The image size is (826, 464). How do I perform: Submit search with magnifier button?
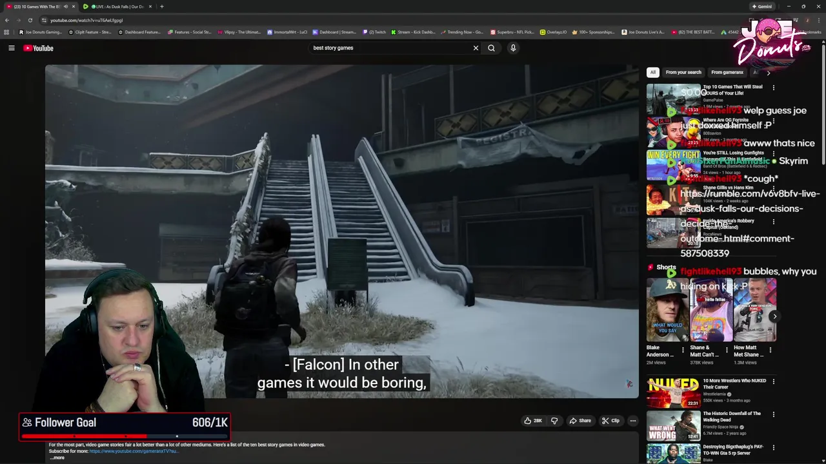492,48
